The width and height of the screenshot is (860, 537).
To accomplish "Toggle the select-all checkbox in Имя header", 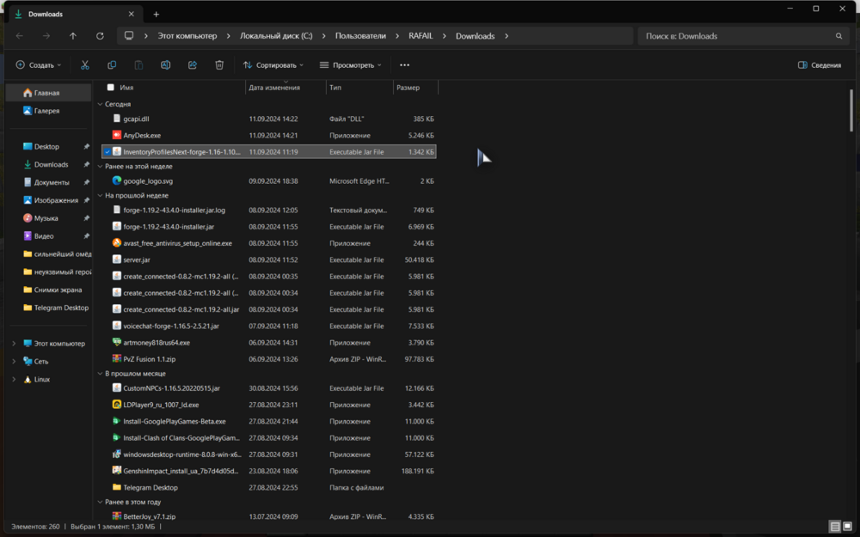I will point(111,88).
